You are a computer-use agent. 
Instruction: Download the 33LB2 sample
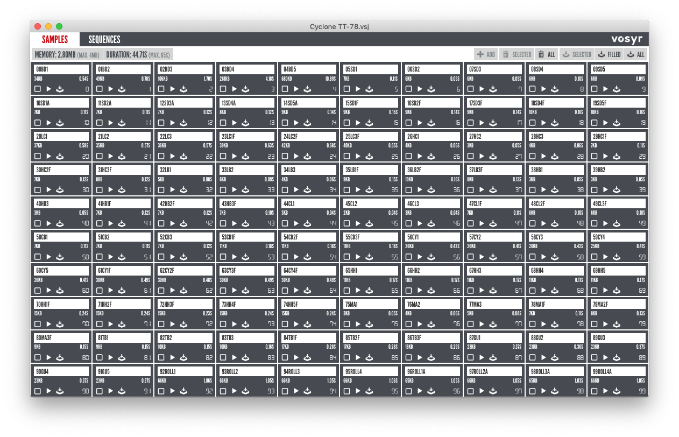tap(245, 190)
